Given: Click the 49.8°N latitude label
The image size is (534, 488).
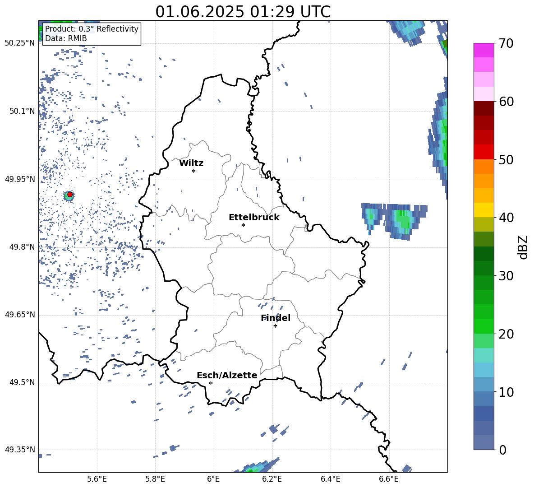Looking at the screenshot, I should pos(22,247).
